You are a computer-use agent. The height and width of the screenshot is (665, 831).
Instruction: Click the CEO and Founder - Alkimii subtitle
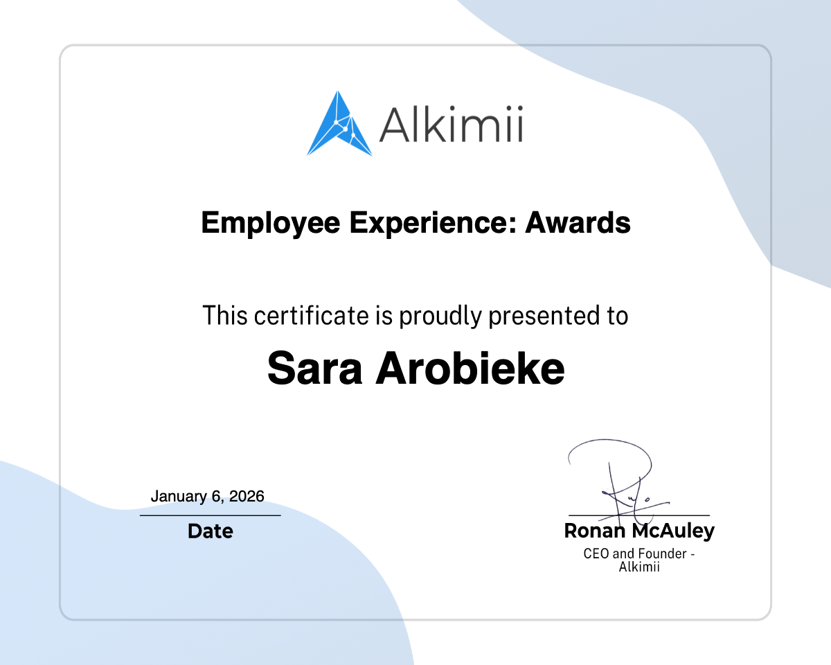coord(639,560)
